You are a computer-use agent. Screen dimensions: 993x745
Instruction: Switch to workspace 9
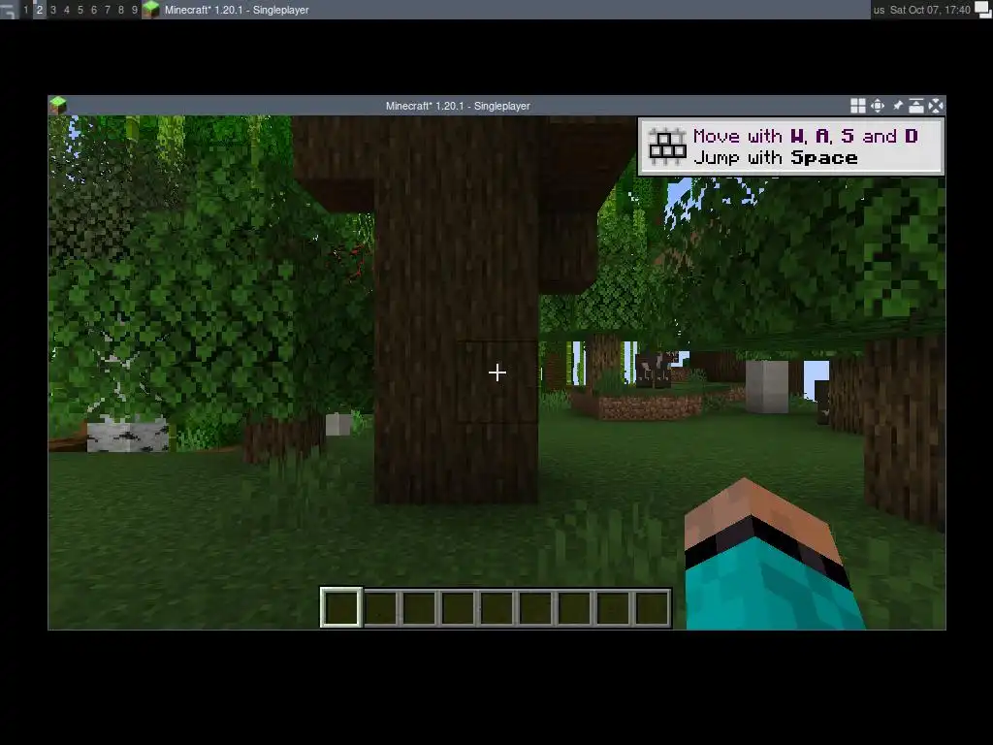134,10
